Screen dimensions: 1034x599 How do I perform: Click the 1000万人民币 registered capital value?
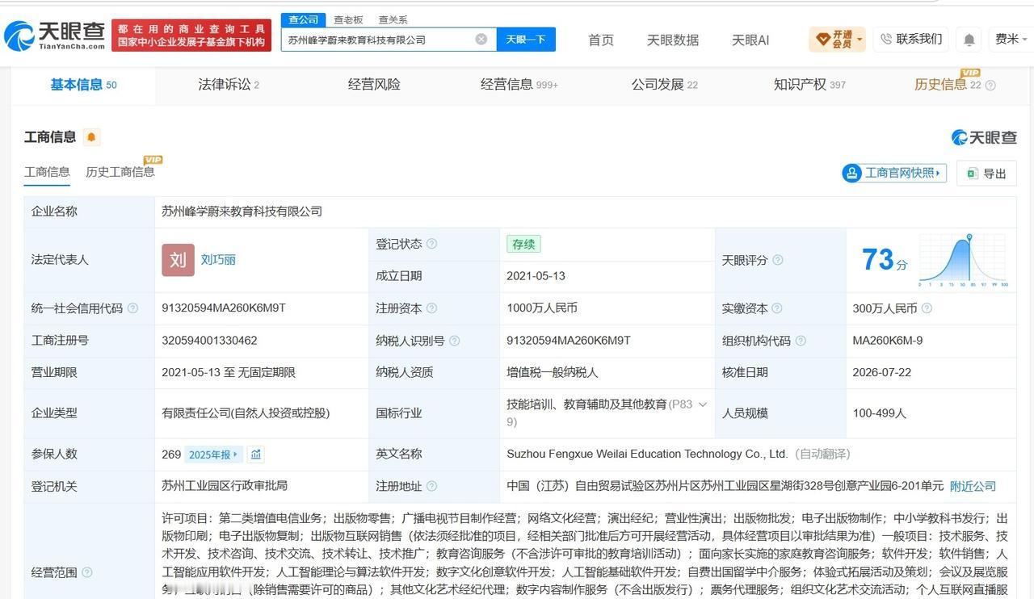[x=542, y=308]
